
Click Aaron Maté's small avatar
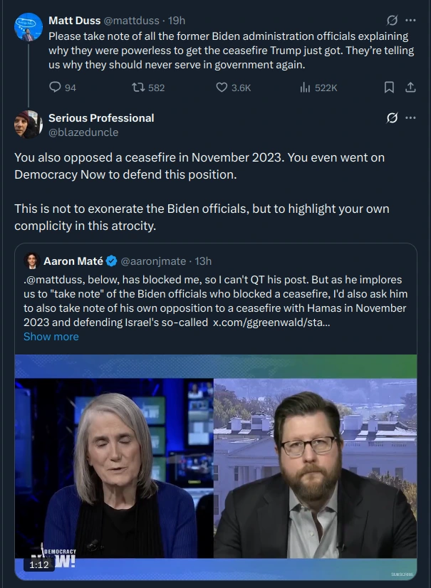pos(31,261)
